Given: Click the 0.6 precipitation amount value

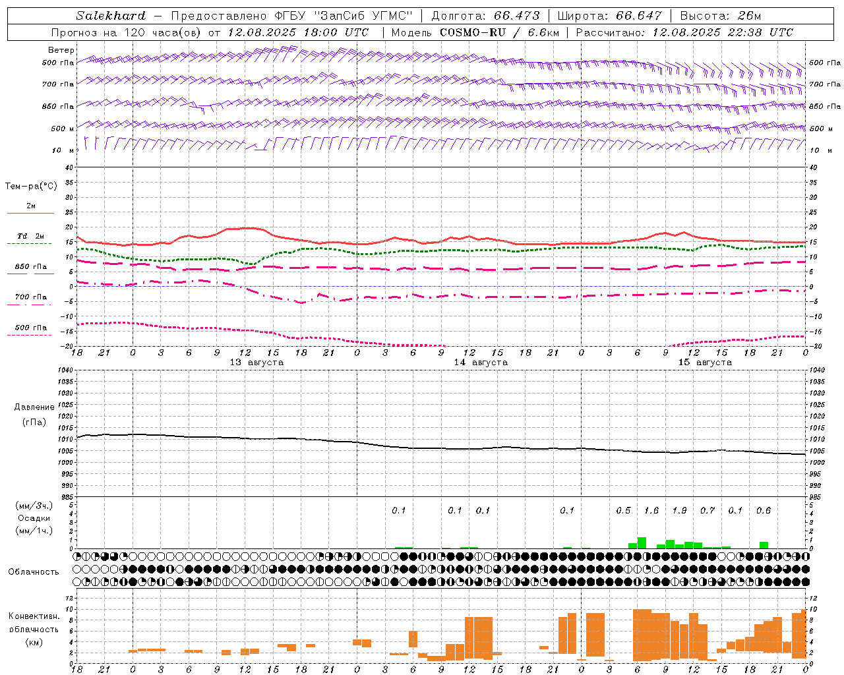Looking at the screenshot, I should (764, 511).
